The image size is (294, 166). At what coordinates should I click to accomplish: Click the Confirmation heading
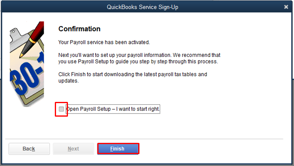coord(79,29)
